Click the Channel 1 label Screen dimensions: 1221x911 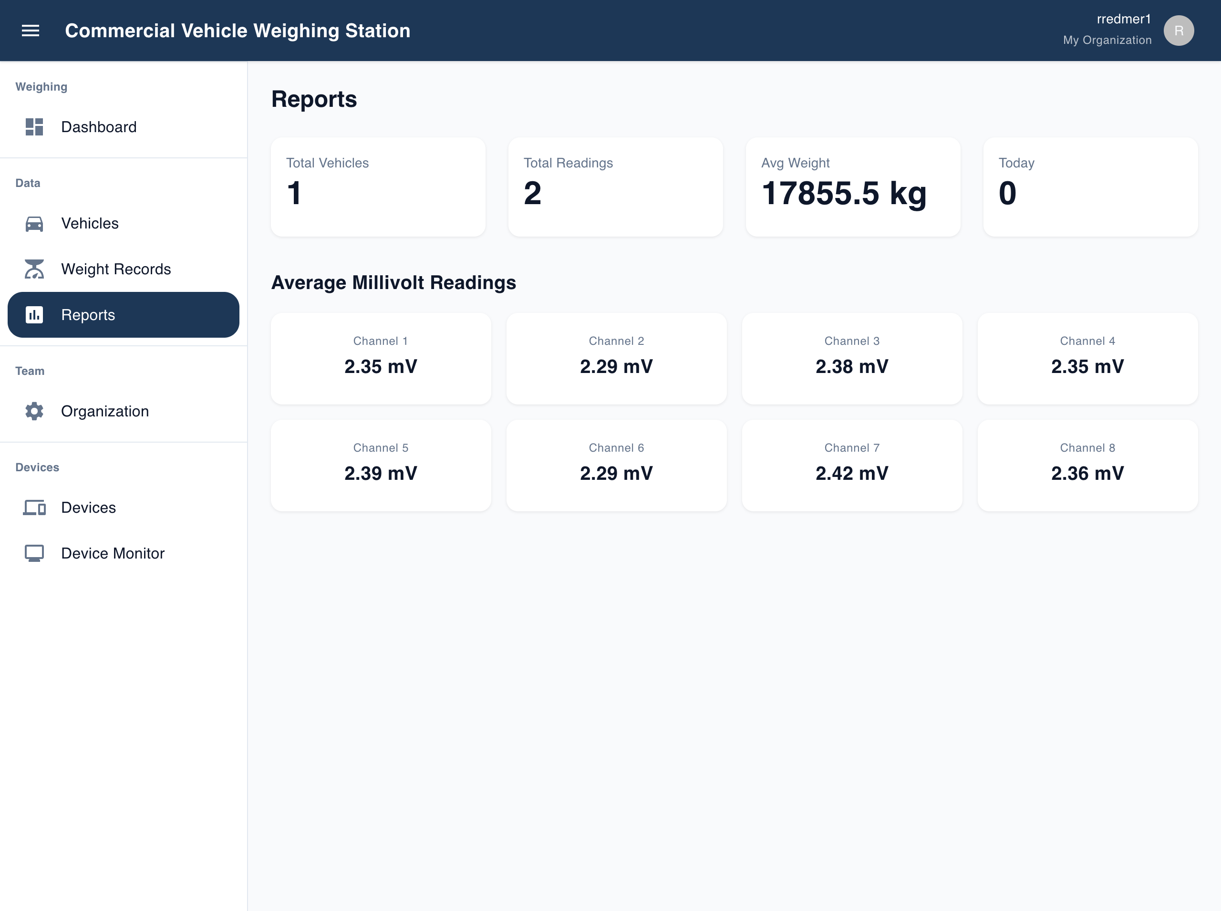[381, 341]
